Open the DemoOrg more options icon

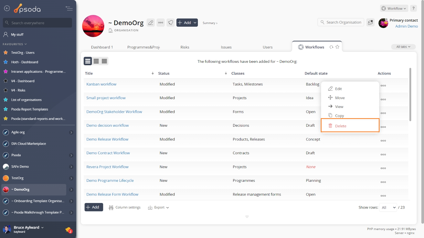(161, 23)
